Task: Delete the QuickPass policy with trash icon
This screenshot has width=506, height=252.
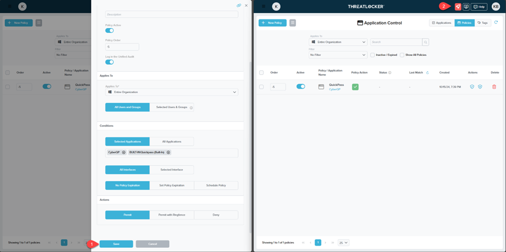Action: tap(494, 87)
